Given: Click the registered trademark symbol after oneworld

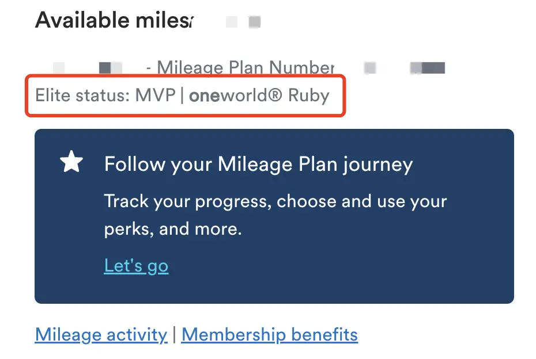Looking at the screenshot, I should coord(275,95).
